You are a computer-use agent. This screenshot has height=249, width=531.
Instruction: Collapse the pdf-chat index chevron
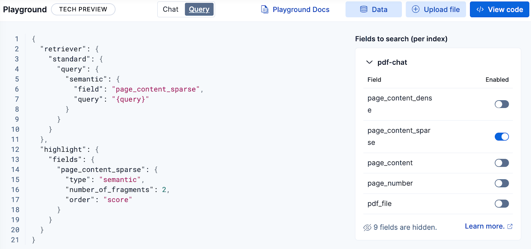[x=369, y=62]
